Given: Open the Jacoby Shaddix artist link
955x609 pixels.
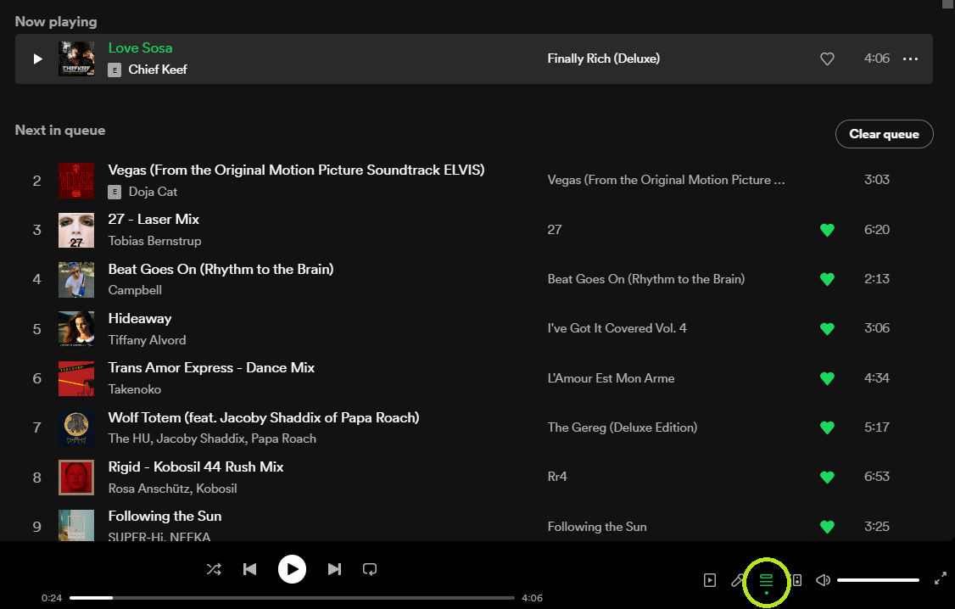Looking at the screenshot, I should (201, 439).
